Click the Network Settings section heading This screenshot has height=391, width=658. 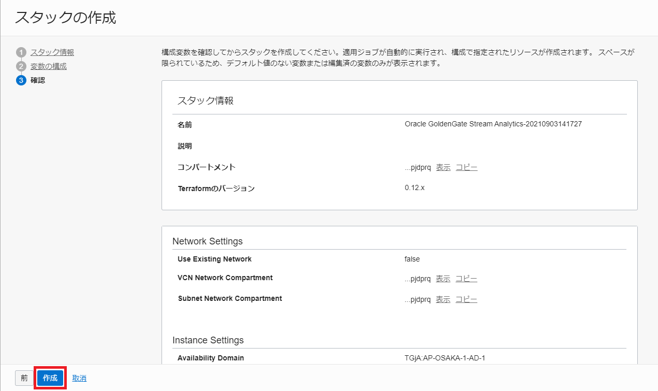207,241
